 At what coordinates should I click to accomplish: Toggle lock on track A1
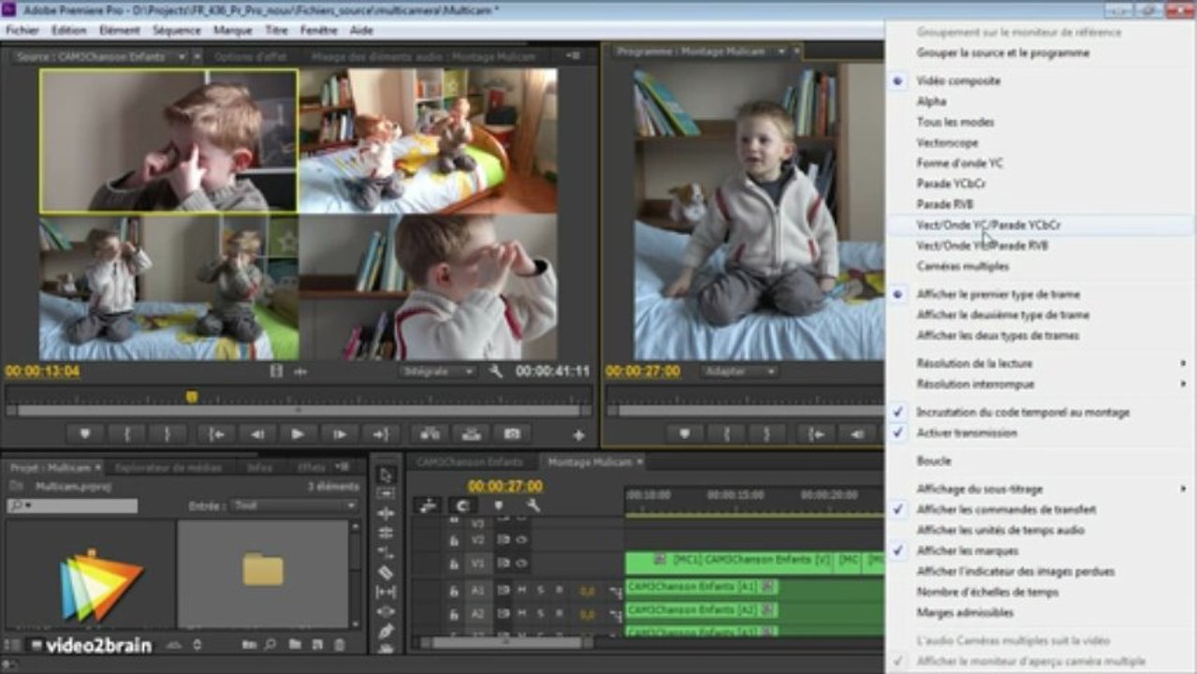[x=454, y=591]
